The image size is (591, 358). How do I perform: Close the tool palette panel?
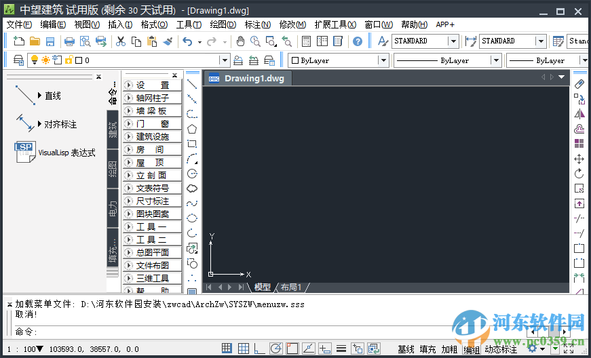pos(99,77)
